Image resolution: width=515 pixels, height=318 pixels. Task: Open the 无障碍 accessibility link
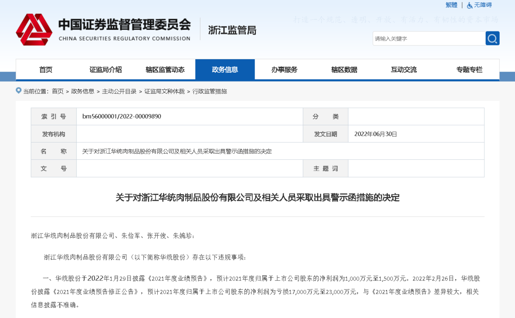click(483, 5)
